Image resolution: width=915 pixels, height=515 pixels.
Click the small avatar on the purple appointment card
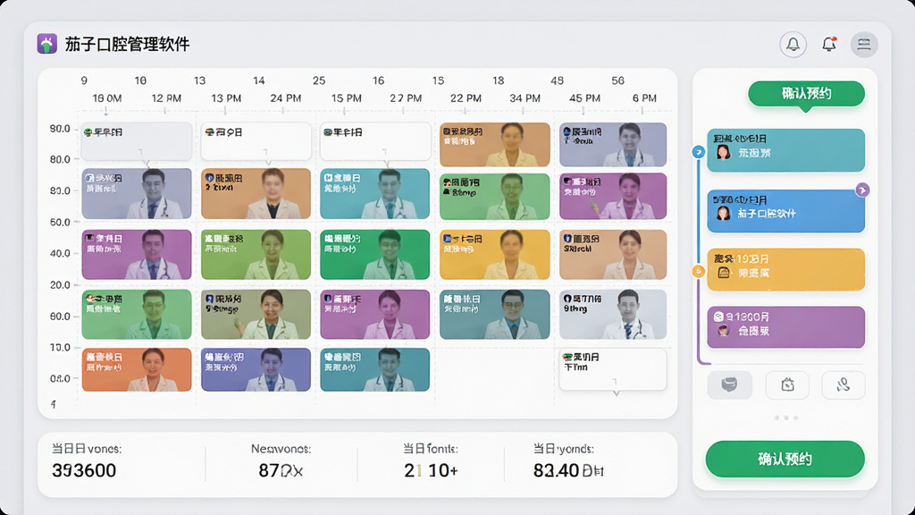coord(724,331)
